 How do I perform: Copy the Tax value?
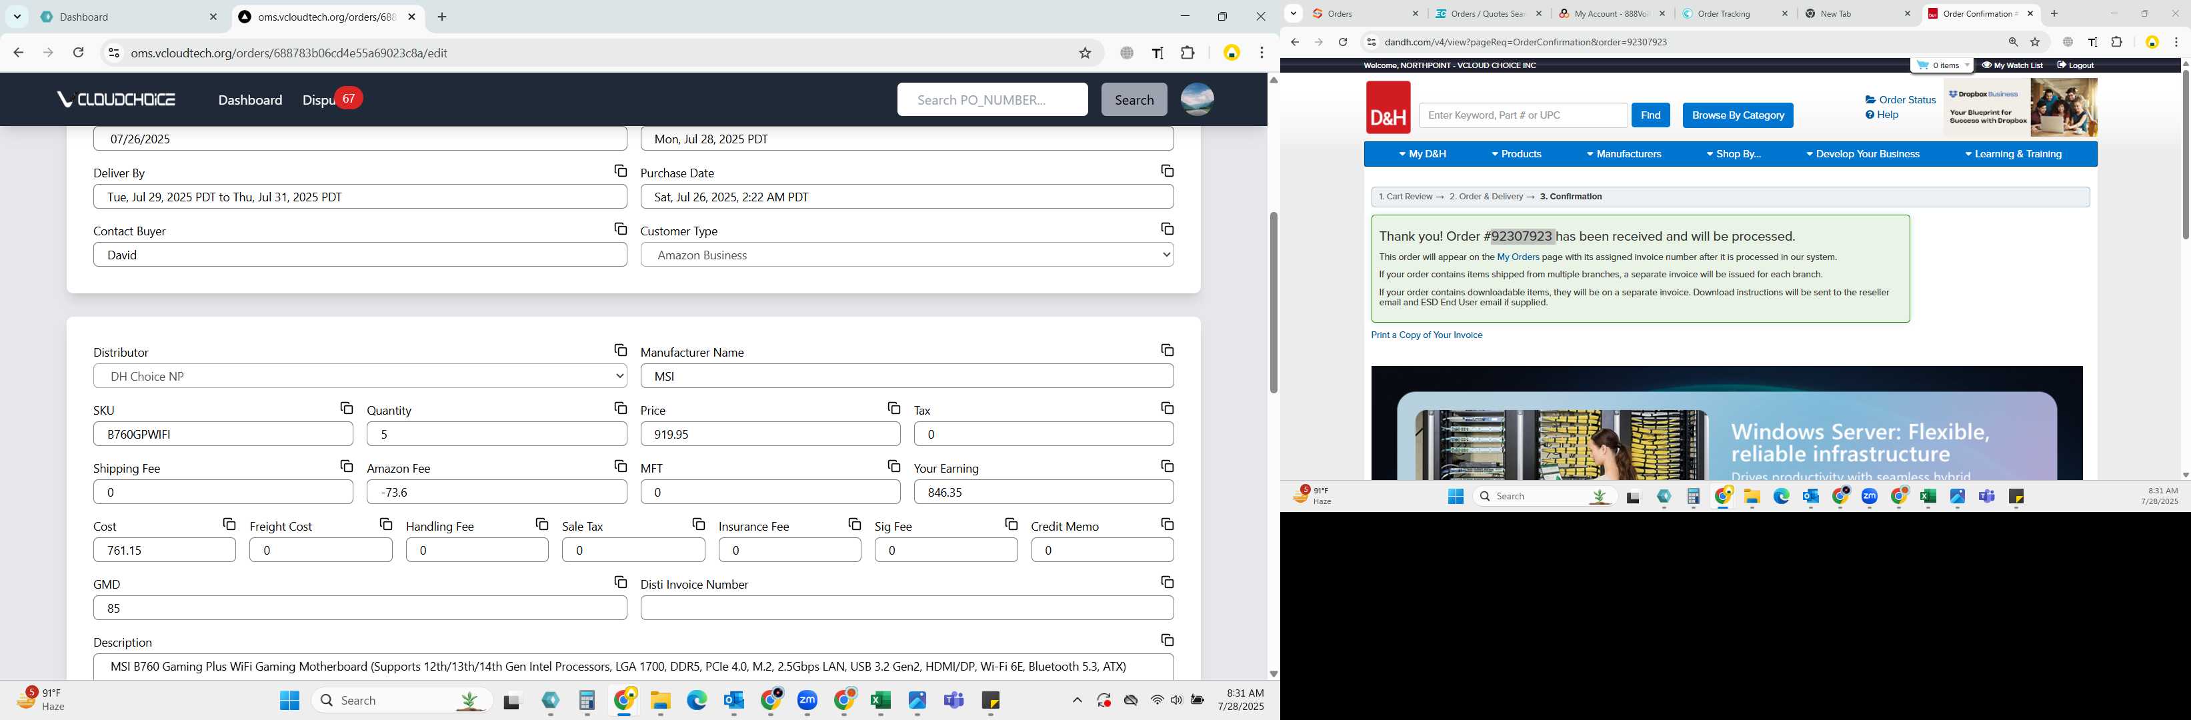1167,409
